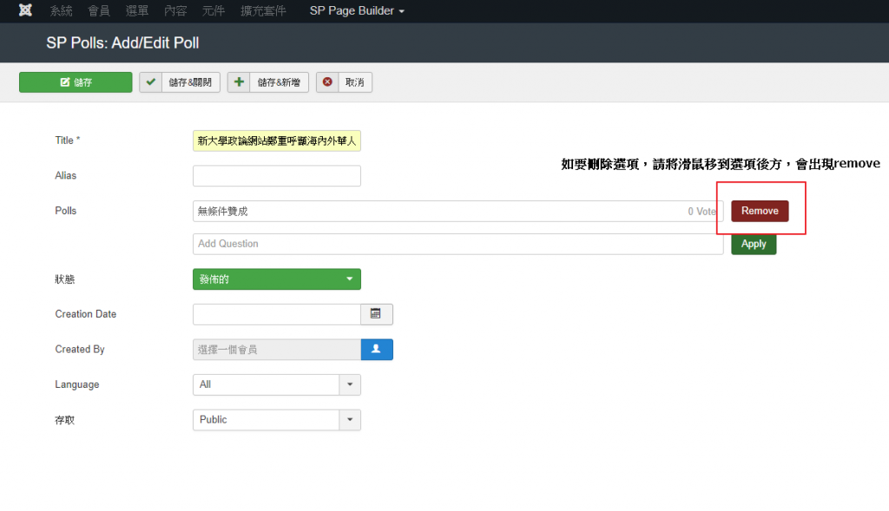Open the 內容 menu
This screenshot has height=511, width=889.
tap(175, 10)
